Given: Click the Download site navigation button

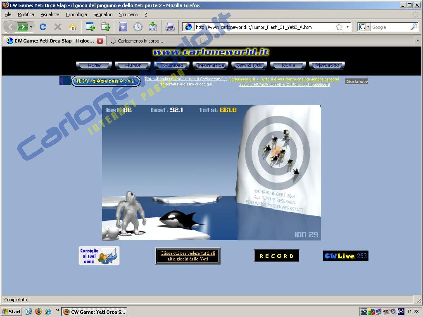Looking at the screenshot, I should [171, 65].
